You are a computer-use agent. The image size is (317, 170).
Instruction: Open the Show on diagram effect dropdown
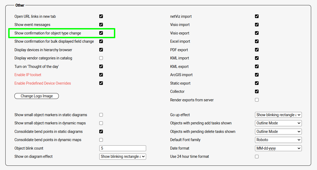[122, 156]
